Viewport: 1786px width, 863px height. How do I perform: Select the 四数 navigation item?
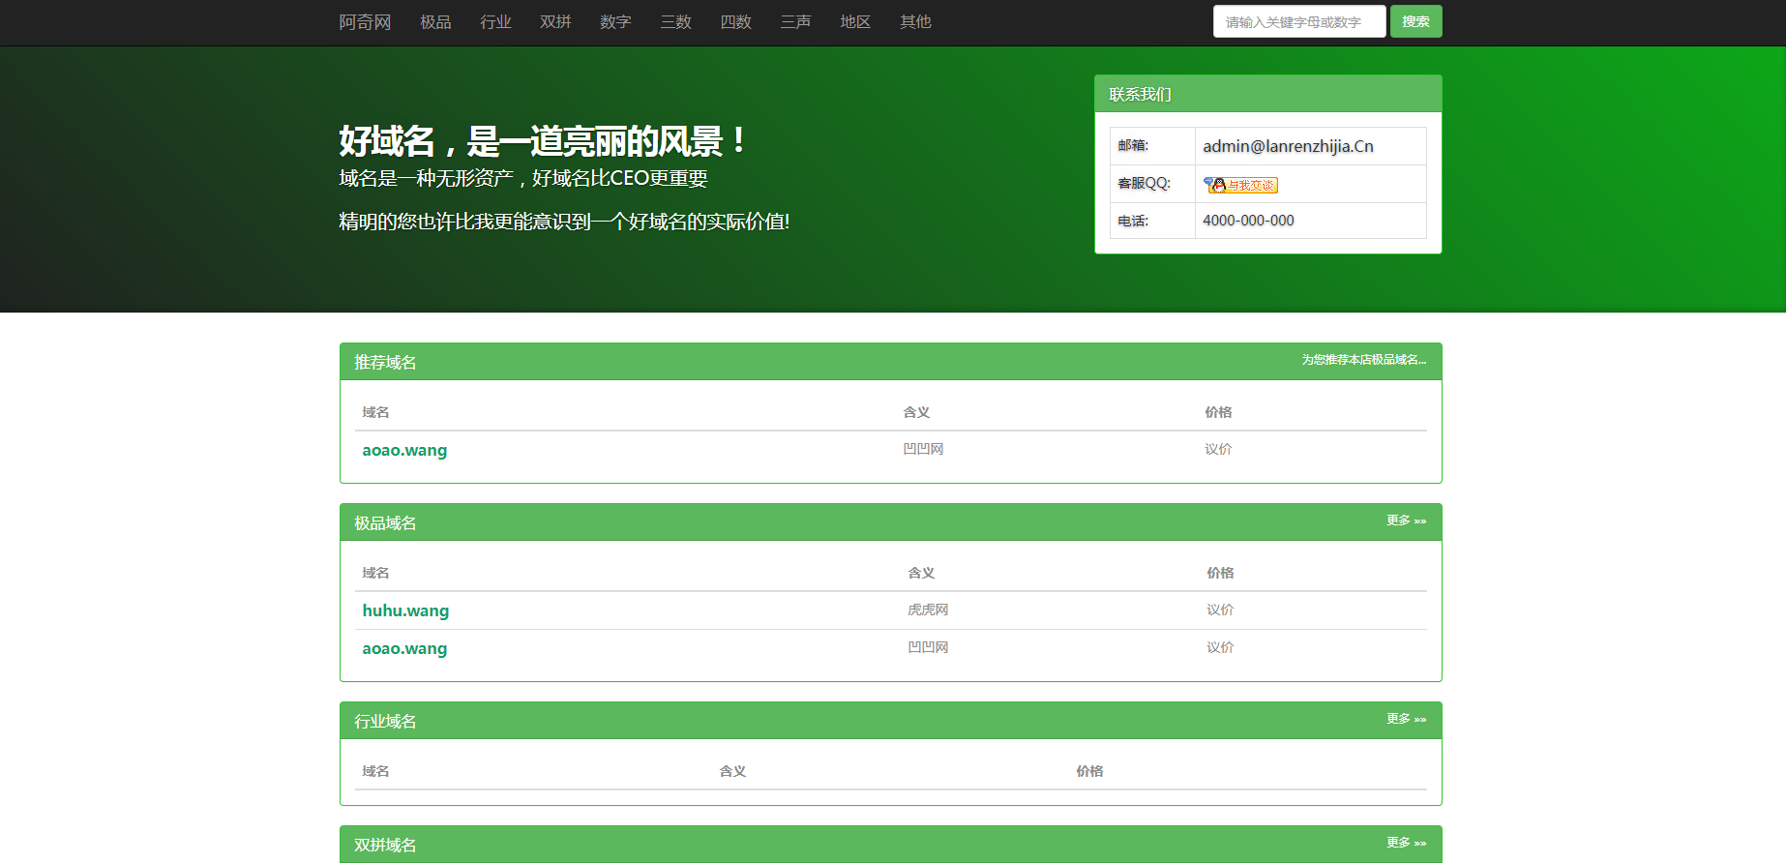(x=735, y=22)
